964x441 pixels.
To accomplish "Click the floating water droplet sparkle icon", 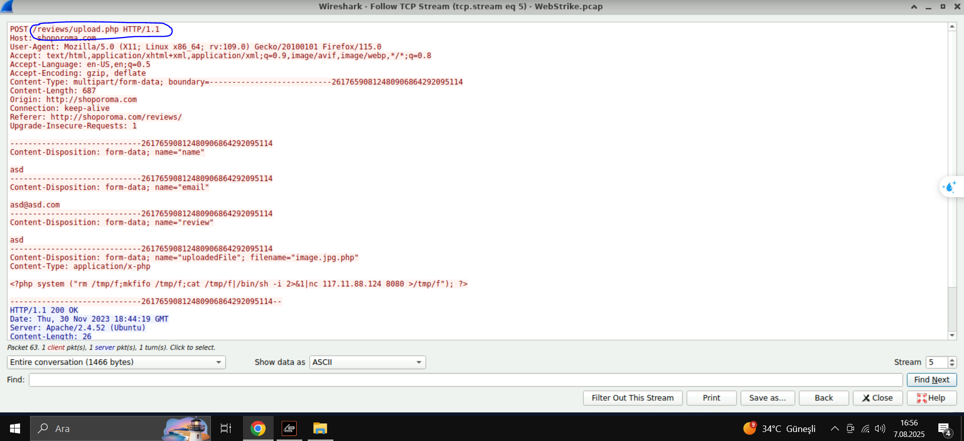I will [x=949, y=187].
